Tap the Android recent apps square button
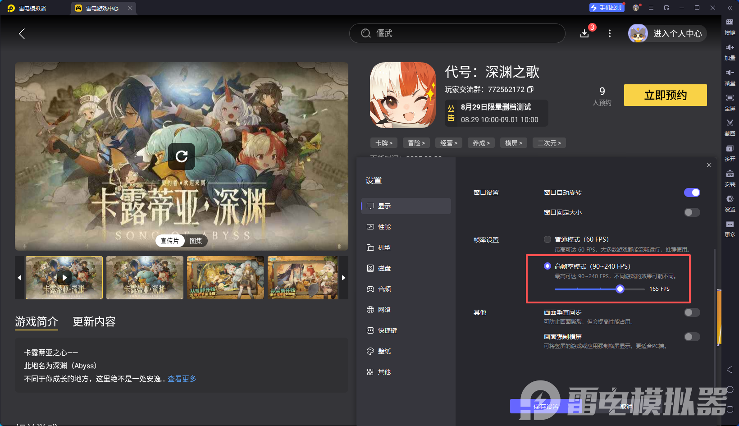739x426 pixels. [730, 409]
